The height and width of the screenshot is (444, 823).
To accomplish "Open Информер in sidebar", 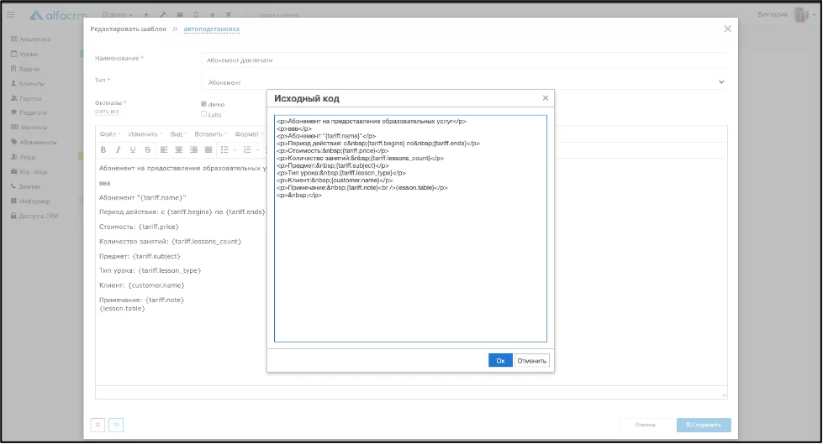I will click(x=30, y=201).
